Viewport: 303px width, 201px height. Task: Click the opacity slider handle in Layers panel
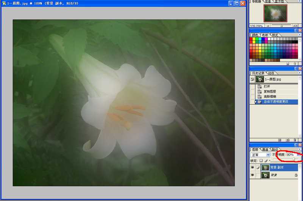[x=294, y=159]
